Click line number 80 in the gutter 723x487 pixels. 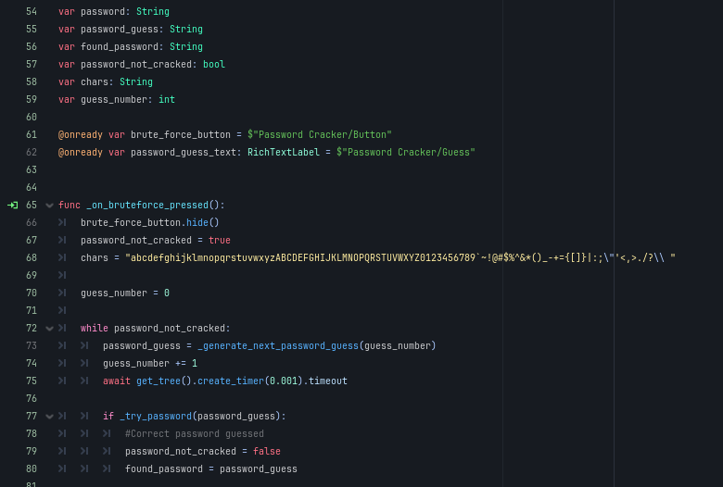coord(32,469)
